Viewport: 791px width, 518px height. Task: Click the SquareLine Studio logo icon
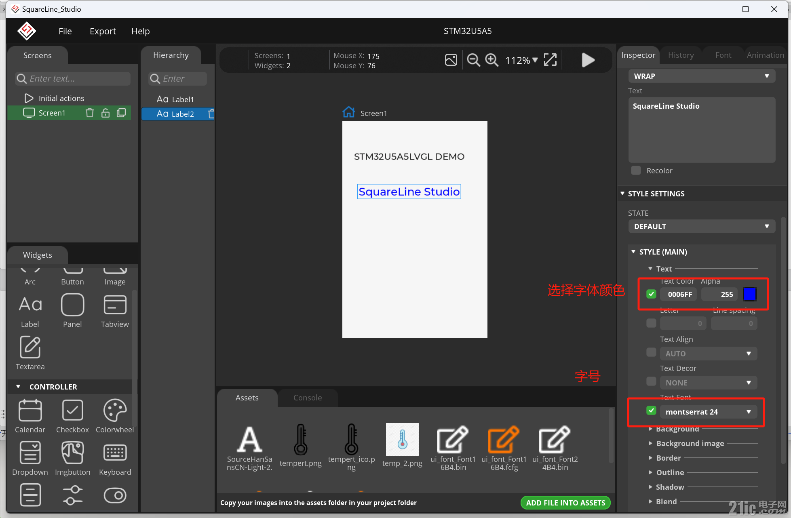27,31
